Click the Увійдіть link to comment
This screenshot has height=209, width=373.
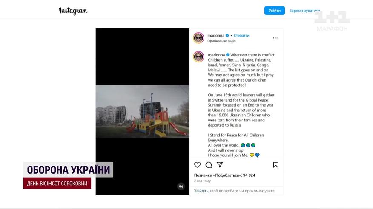coord(201,191)
